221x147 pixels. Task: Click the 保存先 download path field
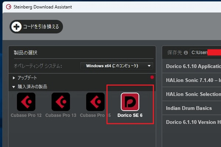[205, 53]
